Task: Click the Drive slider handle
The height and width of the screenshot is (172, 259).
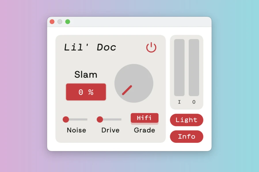Action: 100,119
